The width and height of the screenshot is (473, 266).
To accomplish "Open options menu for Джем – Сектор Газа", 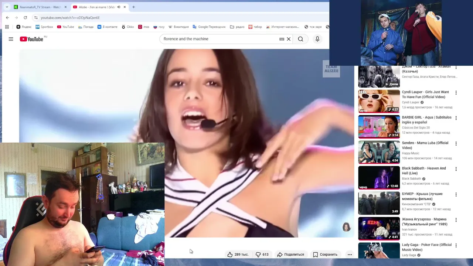I will [456, 68].
